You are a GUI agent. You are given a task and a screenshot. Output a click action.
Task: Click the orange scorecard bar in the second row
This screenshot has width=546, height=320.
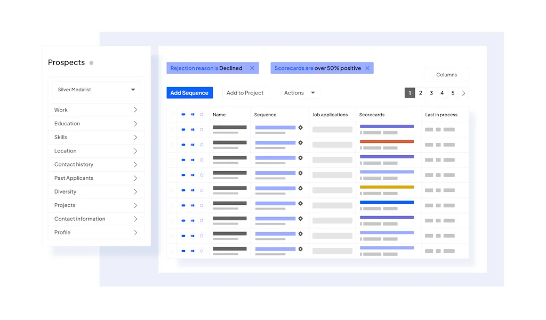387,141
